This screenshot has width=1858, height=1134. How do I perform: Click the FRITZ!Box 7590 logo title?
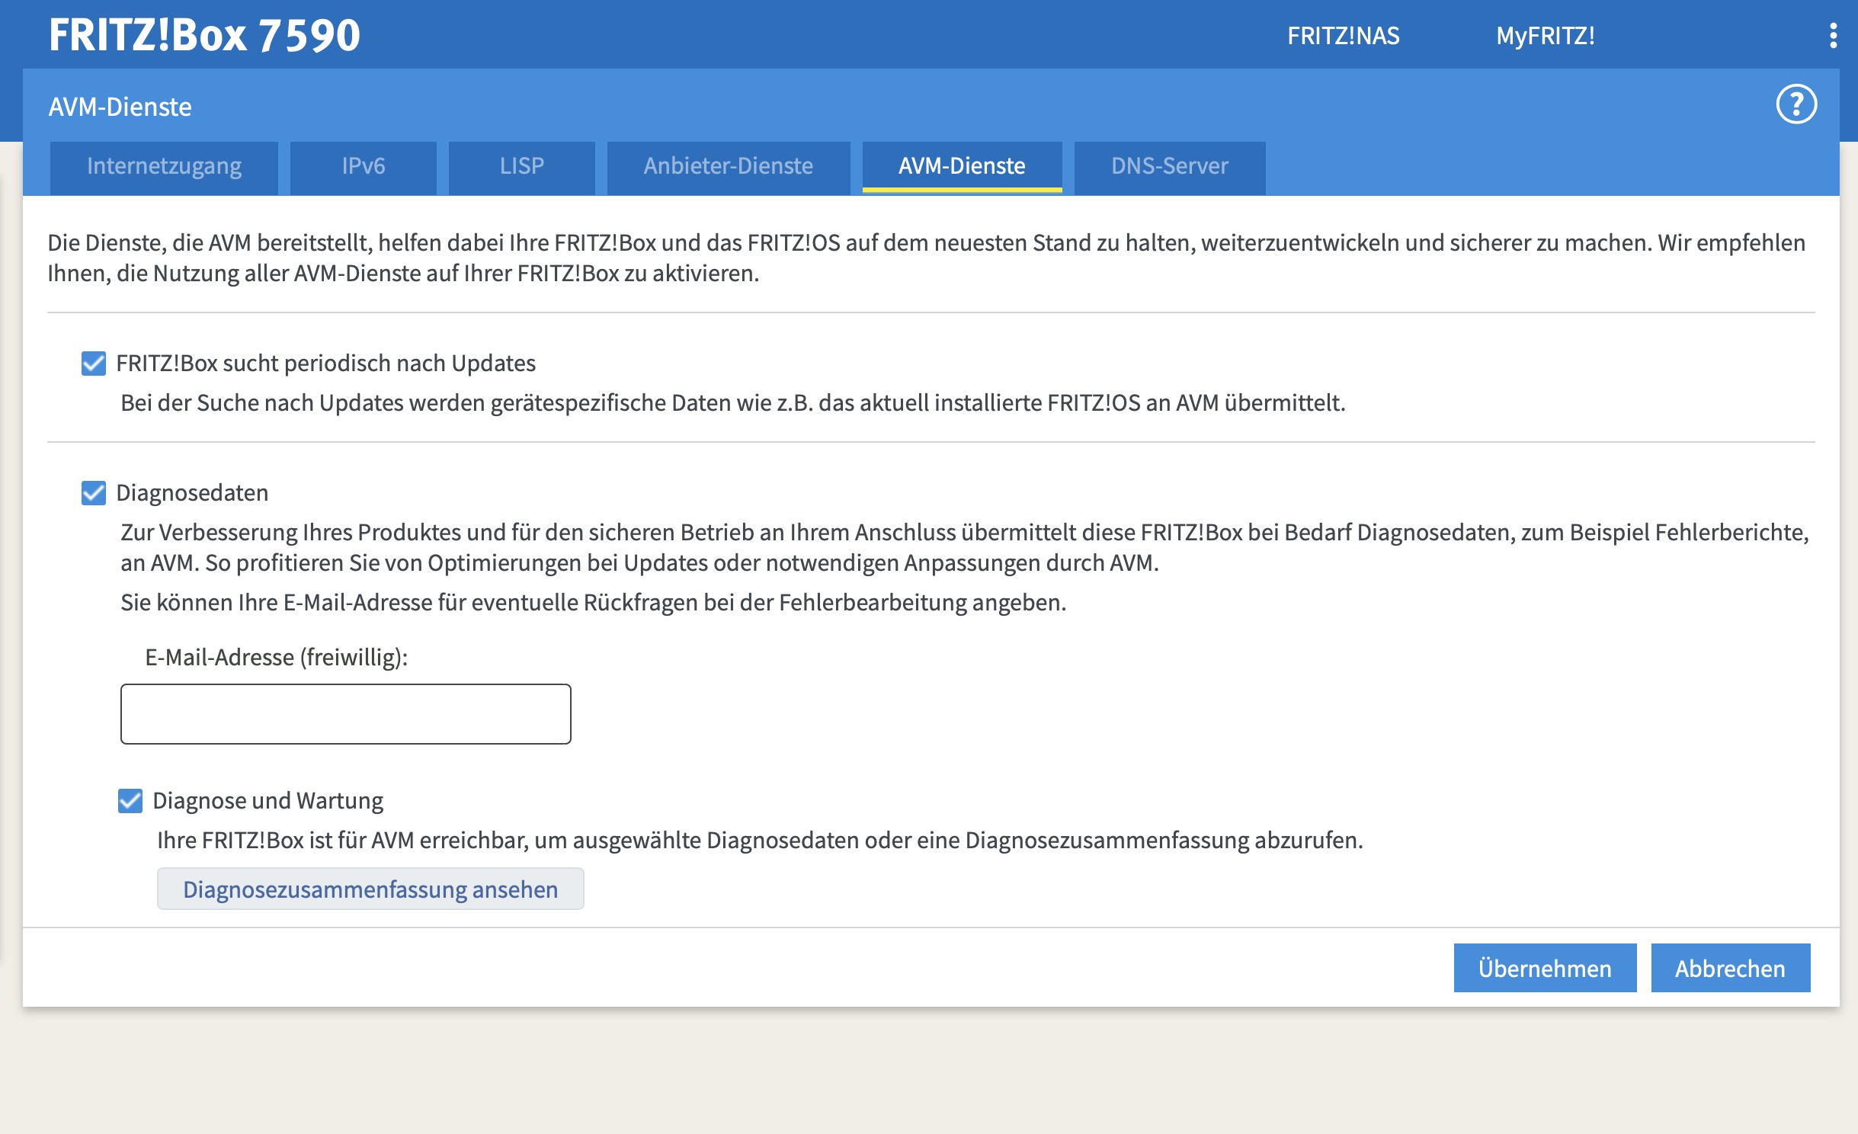[x=204, y=35]
